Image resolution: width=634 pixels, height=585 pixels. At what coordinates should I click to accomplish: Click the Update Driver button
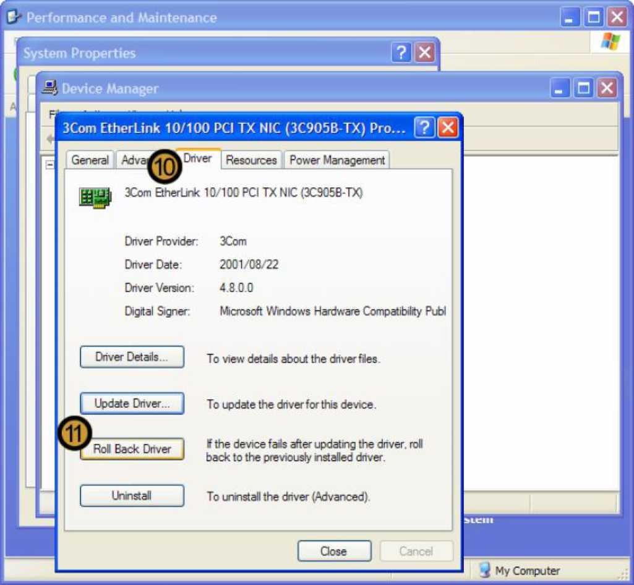coord(132,403)
